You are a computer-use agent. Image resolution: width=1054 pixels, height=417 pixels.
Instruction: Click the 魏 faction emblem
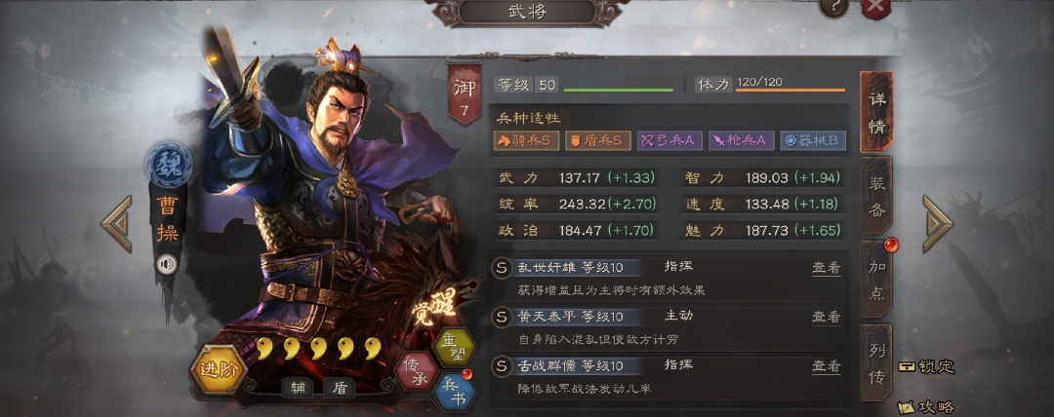169,165
